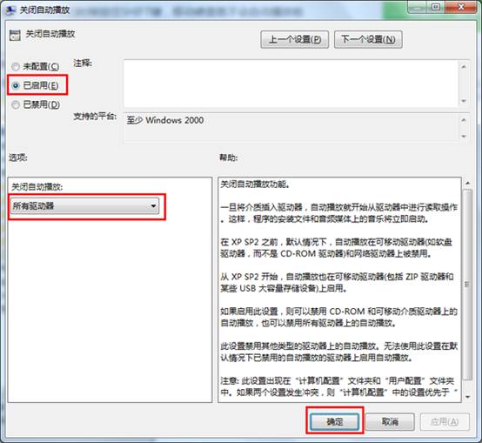Click supported platform box scroll up arrow
Viewport: 482px width, 443px height.
pyautogui.click(x=464, y=120)
